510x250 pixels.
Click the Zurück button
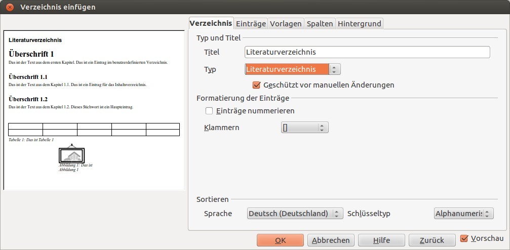[x=431, y=240]
